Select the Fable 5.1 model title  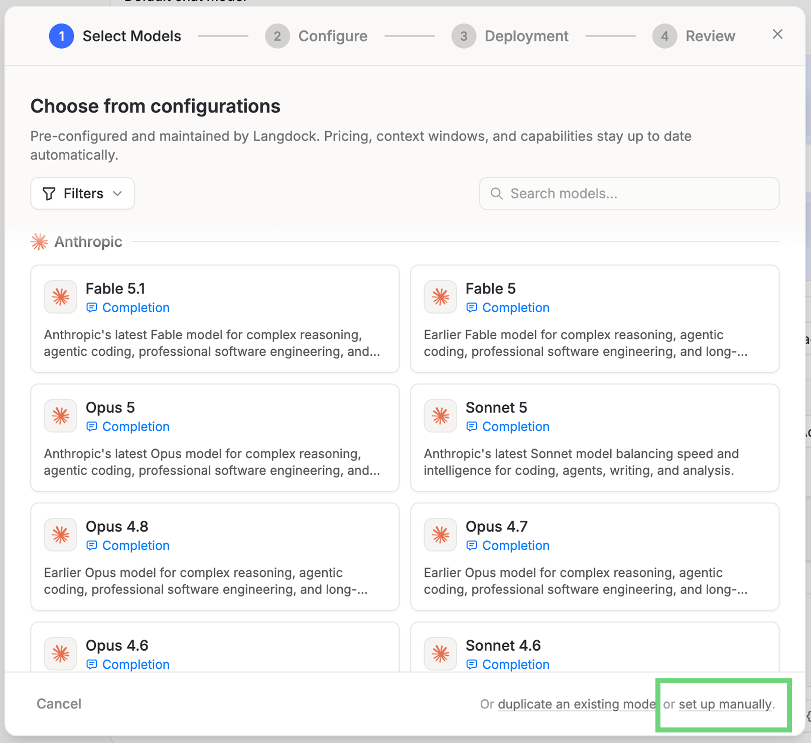(115, 288)
